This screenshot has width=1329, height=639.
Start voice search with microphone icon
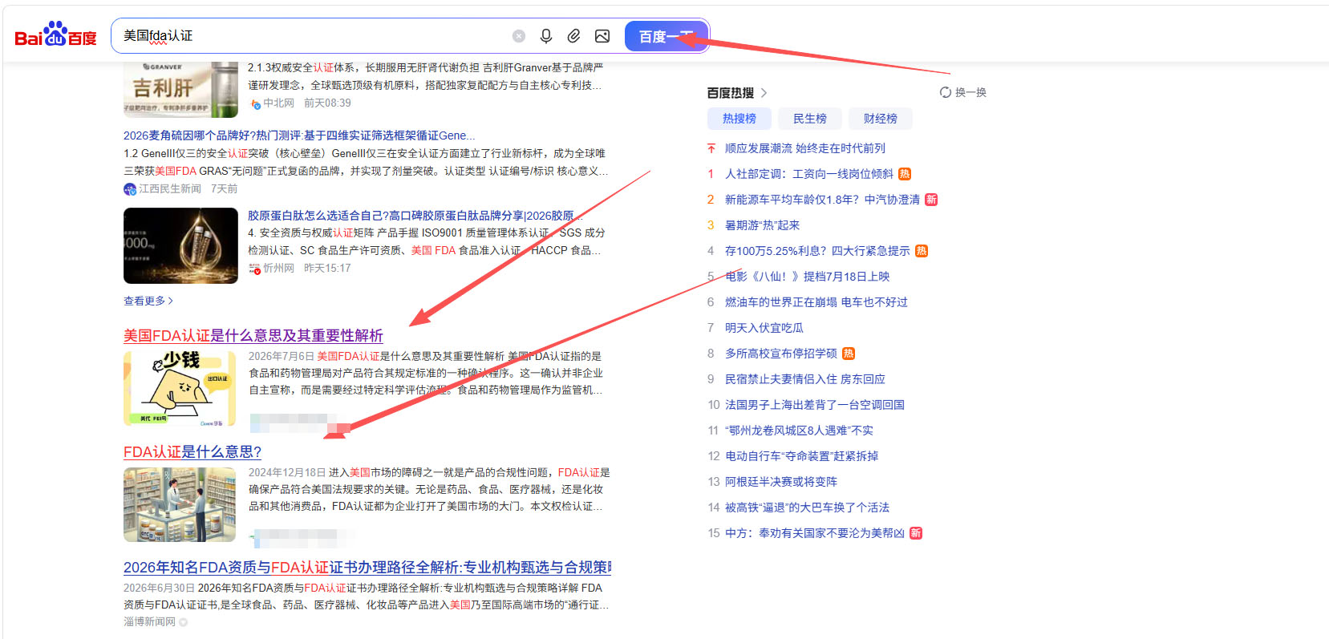pos(546,36)
